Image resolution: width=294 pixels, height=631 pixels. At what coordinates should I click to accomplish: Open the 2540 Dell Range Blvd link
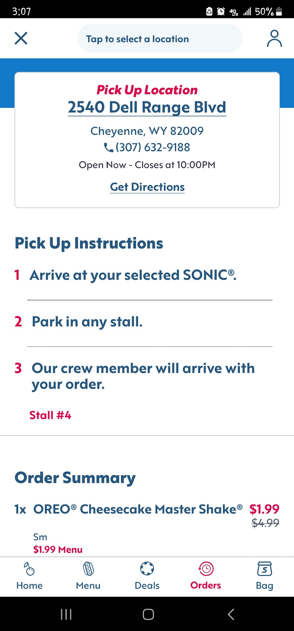[147, 107]
